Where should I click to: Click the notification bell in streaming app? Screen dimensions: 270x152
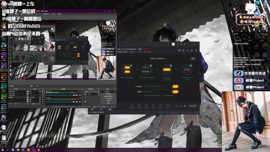(192, 50)
